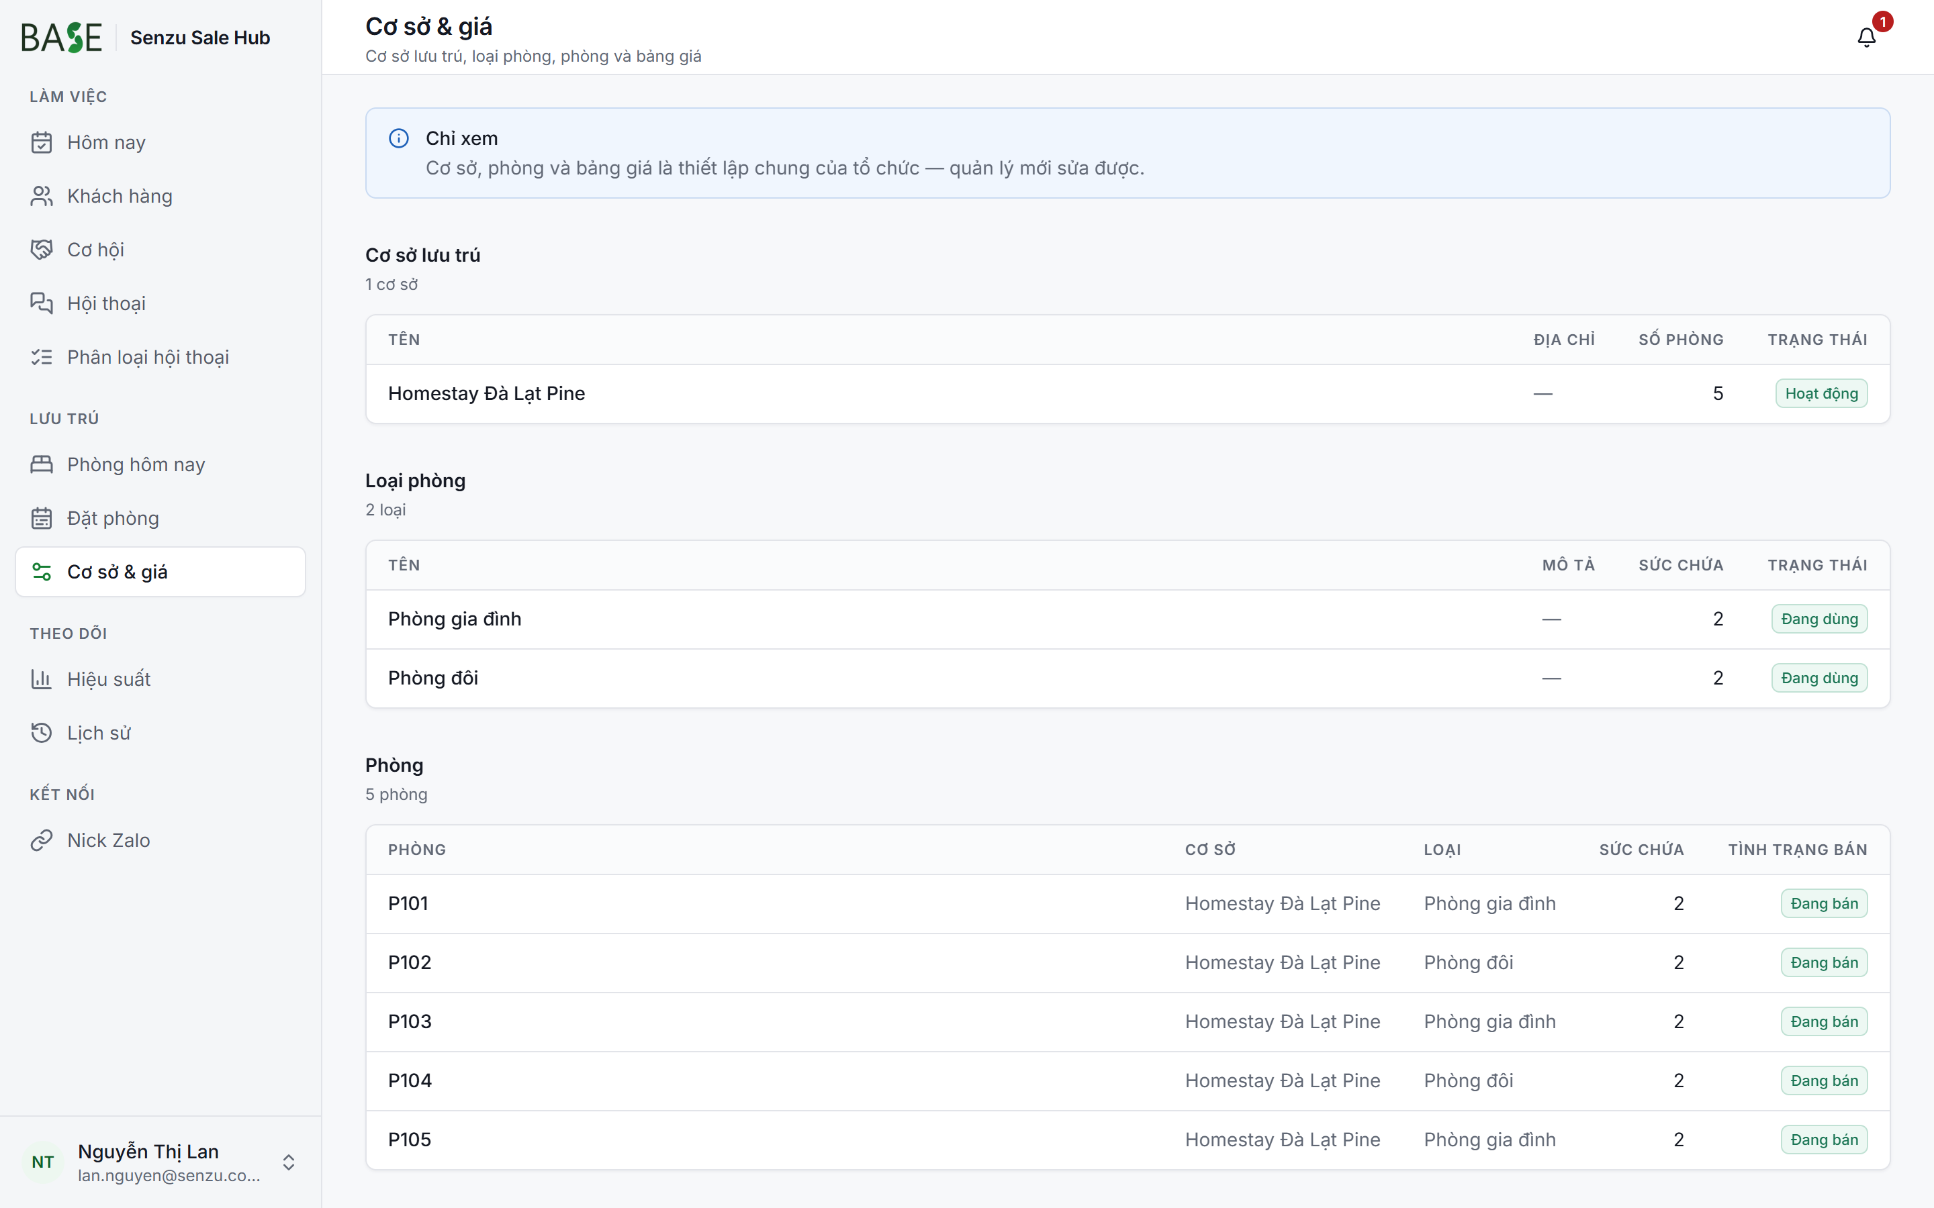The width and height of the screenshot is (1934, 1208).
Task: Expand the Nguyễn Thị Lan account switcher
Action: [289, 1162]
